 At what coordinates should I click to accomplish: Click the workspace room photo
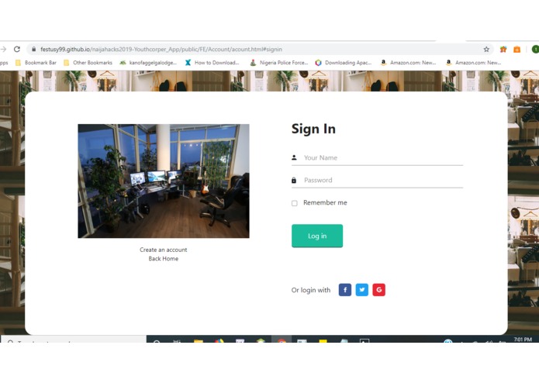164,181
